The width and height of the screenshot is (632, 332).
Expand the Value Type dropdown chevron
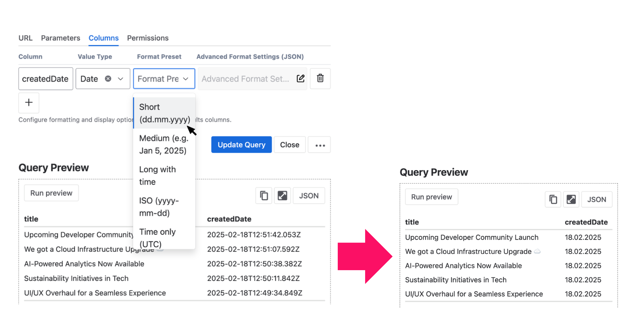click(x=120, y=79)
